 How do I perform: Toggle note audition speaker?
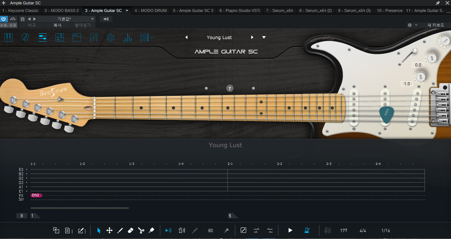tap(168, 230)
